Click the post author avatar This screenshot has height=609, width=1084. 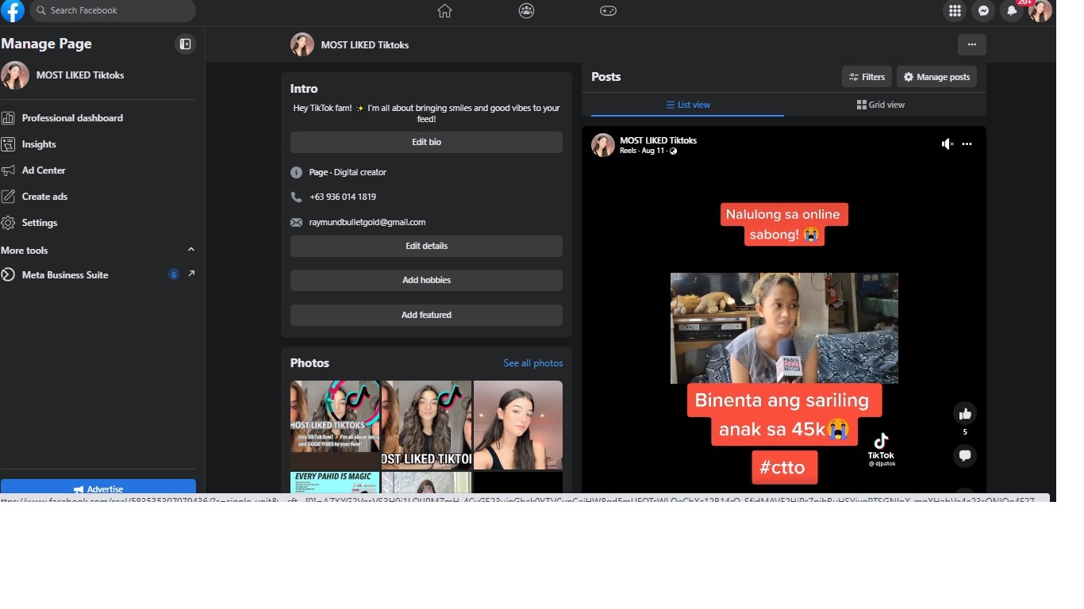point(603,145)
